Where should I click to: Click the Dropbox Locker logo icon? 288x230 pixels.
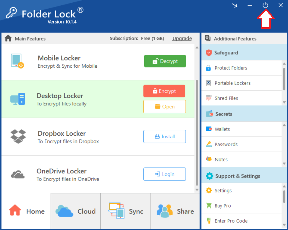pyautogui.click(x=18, y=137)
